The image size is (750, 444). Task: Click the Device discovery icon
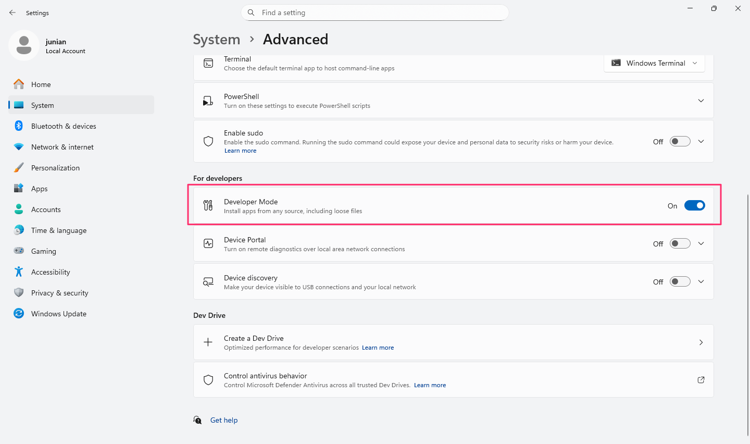(x=208, y=282)
